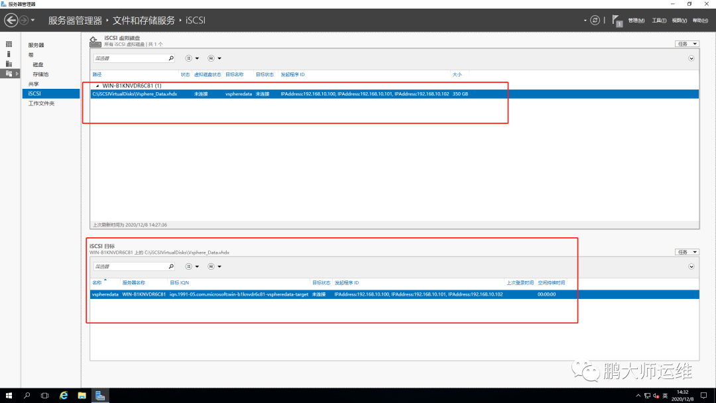Collapse the WIN-B1KNVDR6C81 (1) group
This screenshot has height=403, width=716.
coord(97,86)
